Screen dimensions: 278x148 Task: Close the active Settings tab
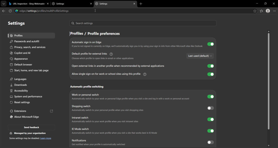pyautogui.click(x=134, y=4)
